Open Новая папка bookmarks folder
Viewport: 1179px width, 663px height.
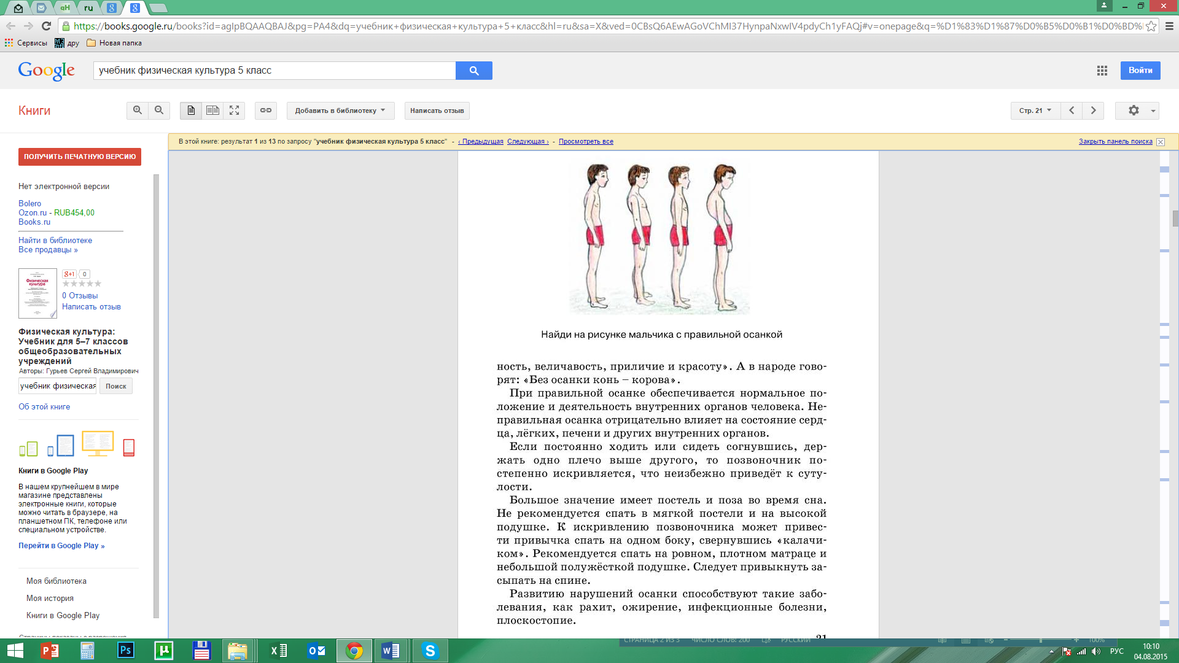(x=114, y=43)
